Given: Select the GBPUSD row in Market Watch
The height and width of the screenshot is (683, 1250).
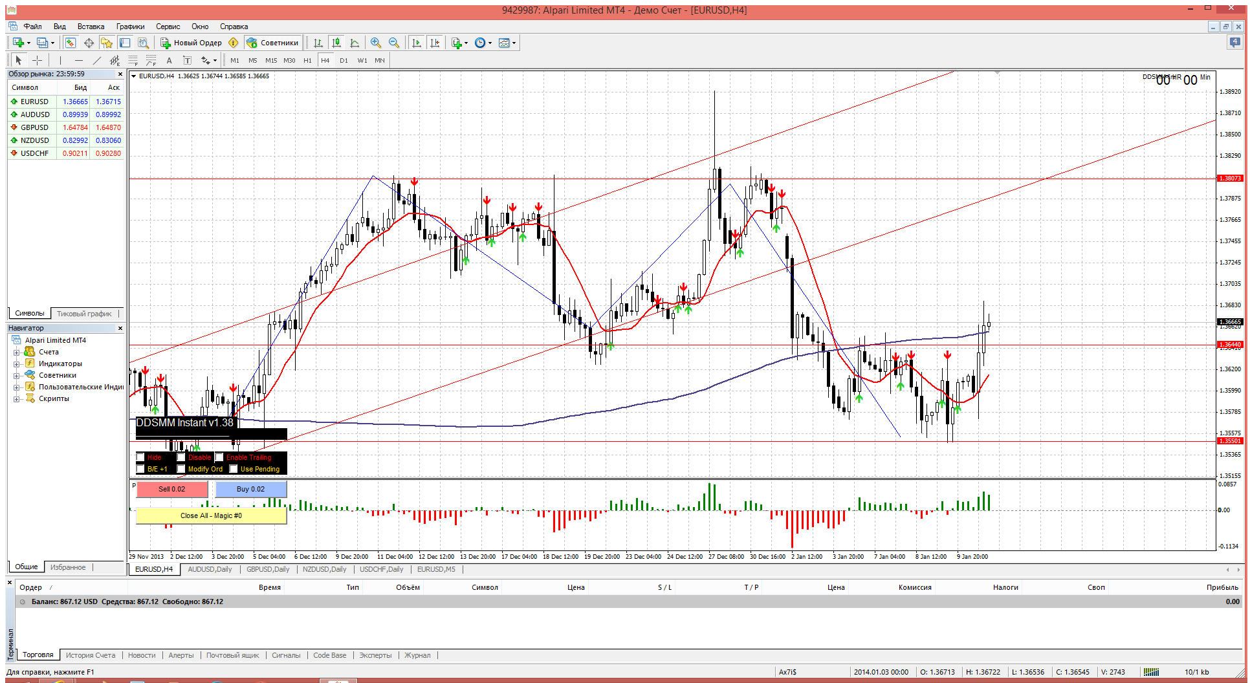Looking at the screenshot, I should [x=65, y=127].
